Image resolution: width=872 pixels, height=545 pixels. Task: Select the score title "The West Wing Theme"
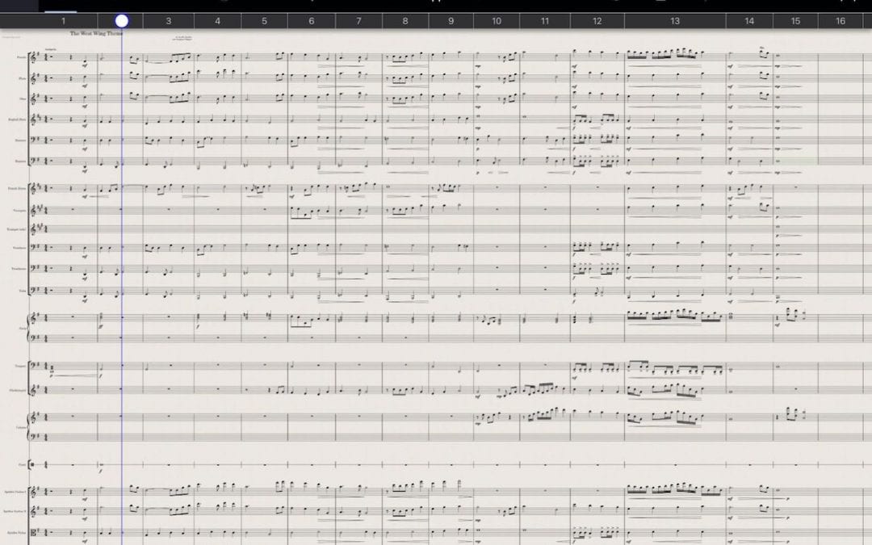click(x=95, y=33)
